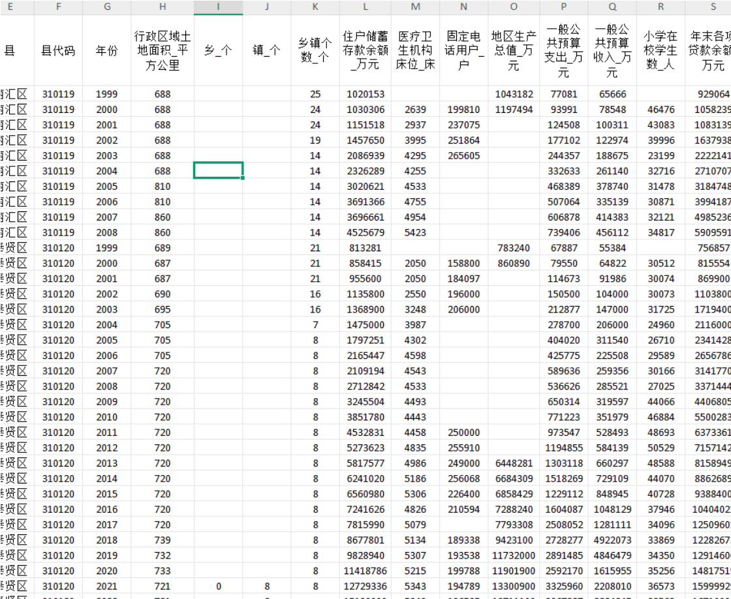Click the 镇_个 header cell
This screenshot has height=599, width=731.
[267, 50]
